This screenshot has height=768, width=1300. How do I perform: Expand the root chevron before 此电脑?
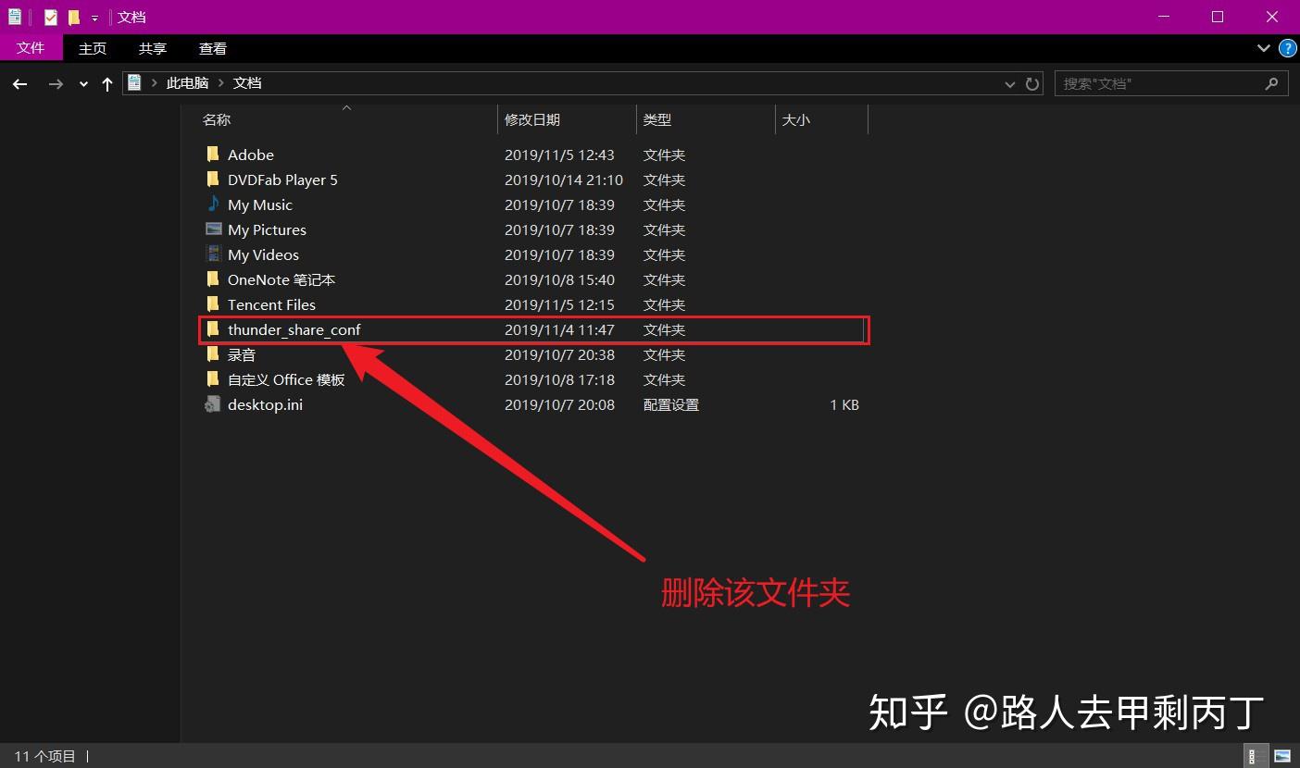(155, 82)
